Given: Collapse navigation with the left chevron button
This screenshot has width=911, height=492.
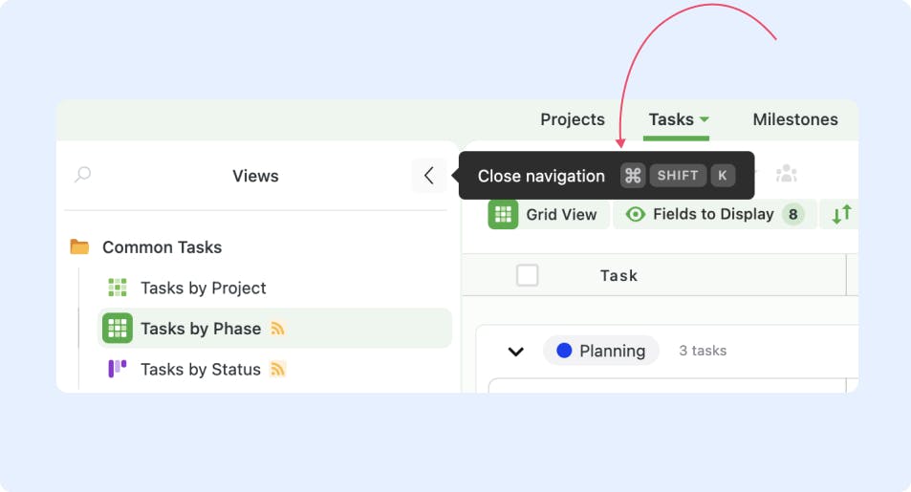Looking at the screenshot, I should click(x=429, y=176).
